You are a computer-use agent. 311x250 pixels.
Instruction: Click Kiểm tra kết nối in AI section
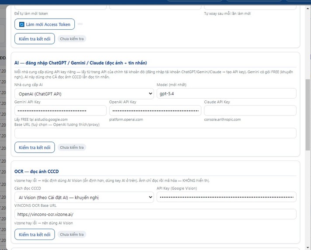tap(35, 147)
